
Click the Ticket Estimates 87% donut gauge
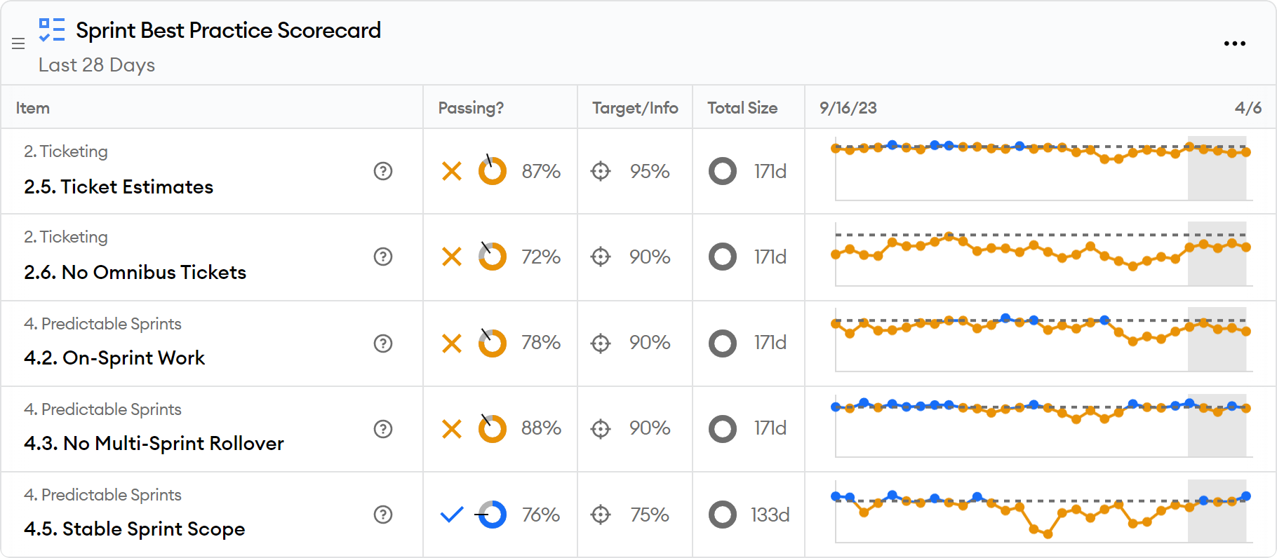click(493, 171)
